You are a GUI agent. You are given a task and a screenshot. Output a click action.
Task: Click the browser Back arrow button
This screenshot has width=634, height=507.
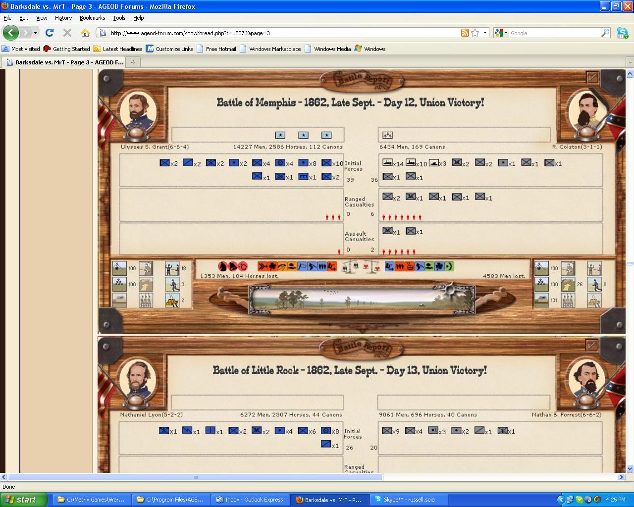(x=11, y=33)
